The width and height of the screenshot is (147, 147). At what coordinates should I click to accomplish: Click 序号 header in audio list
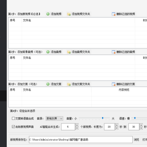12,58
